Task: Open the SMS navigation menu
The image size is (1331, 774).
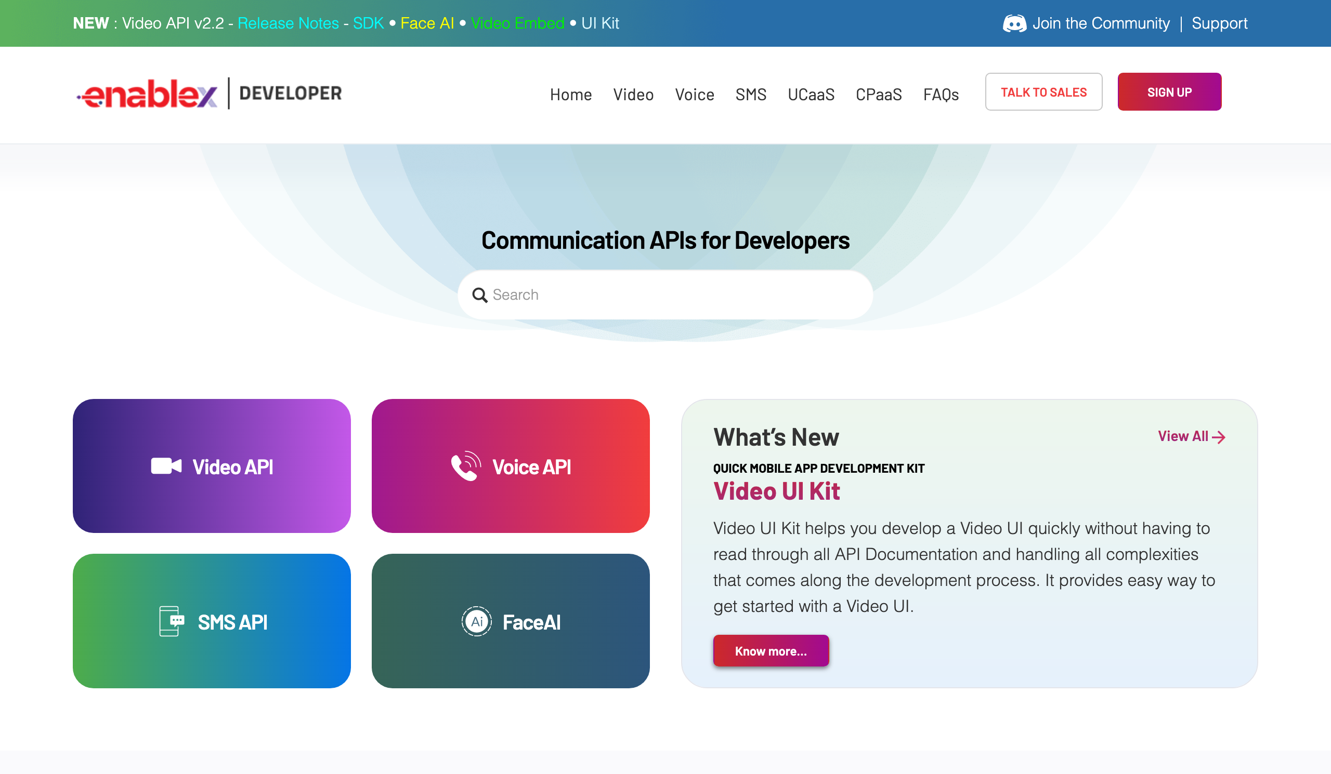Action: pos(751,95)
